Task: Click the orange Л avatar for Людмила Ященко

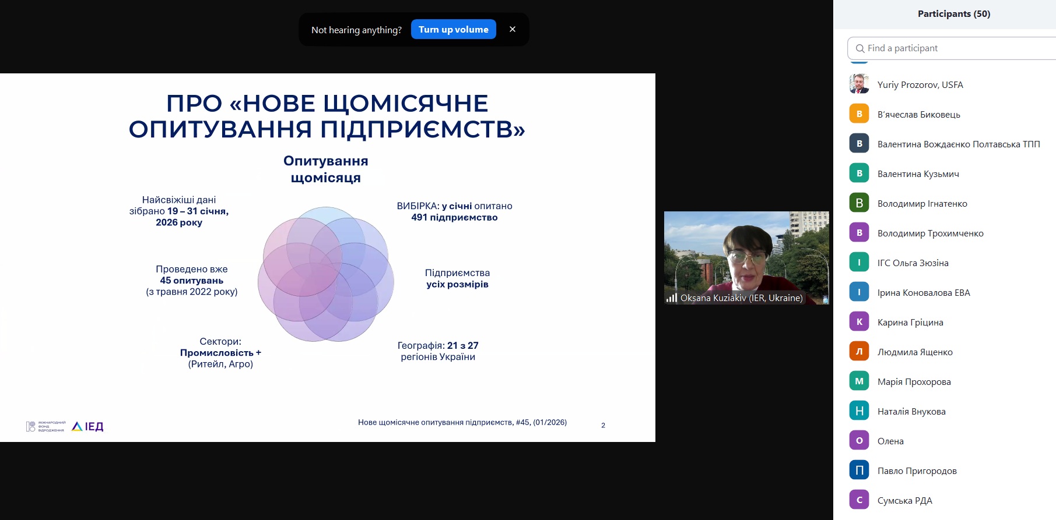Action: point(859,352)
